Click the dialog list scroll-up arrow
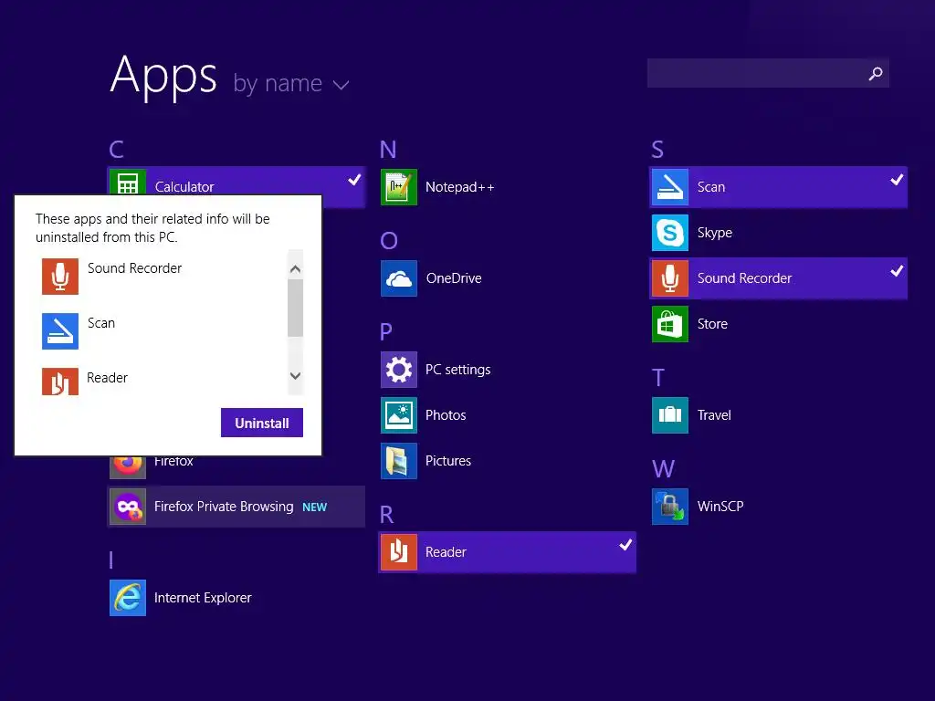935x701 pixels. point(295,269)
